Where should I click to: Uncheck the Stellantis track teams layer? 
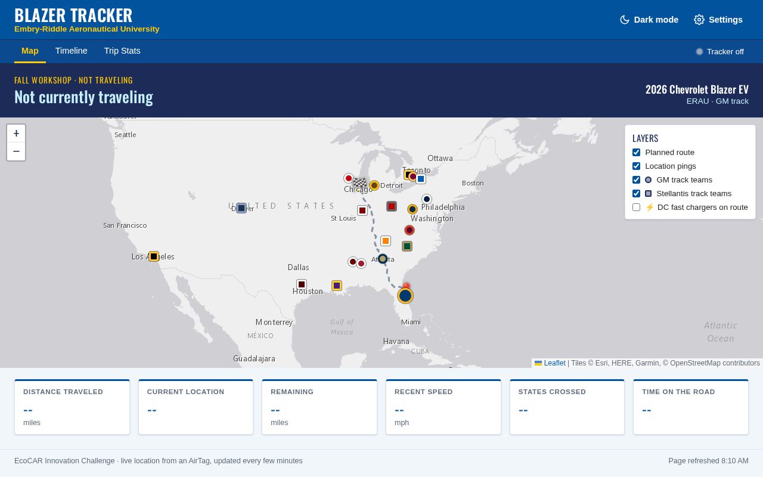pyautogui.click(x=636, y=194)
